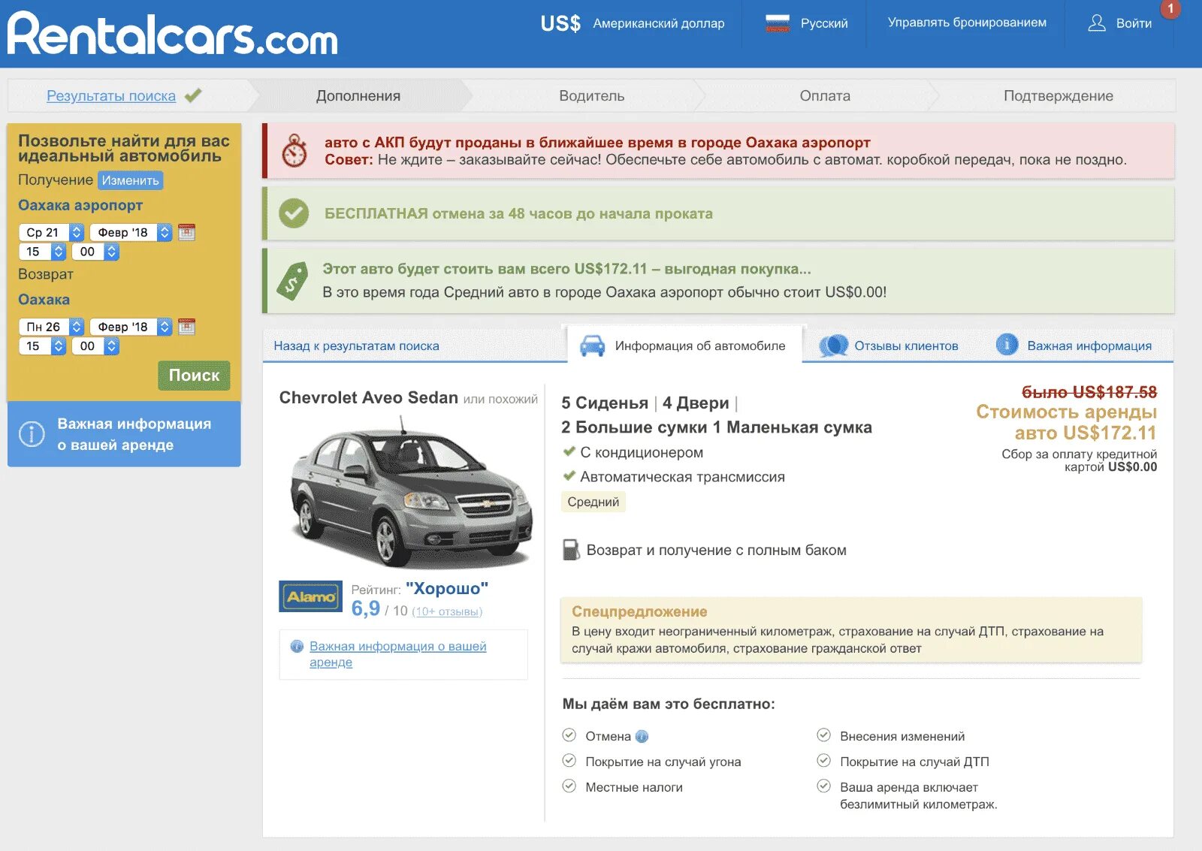Image resolution: width=1202 pixels, height=851 pixels.
Task: Click the green checkmark free cancellation icon
Action: coord(294,213)
